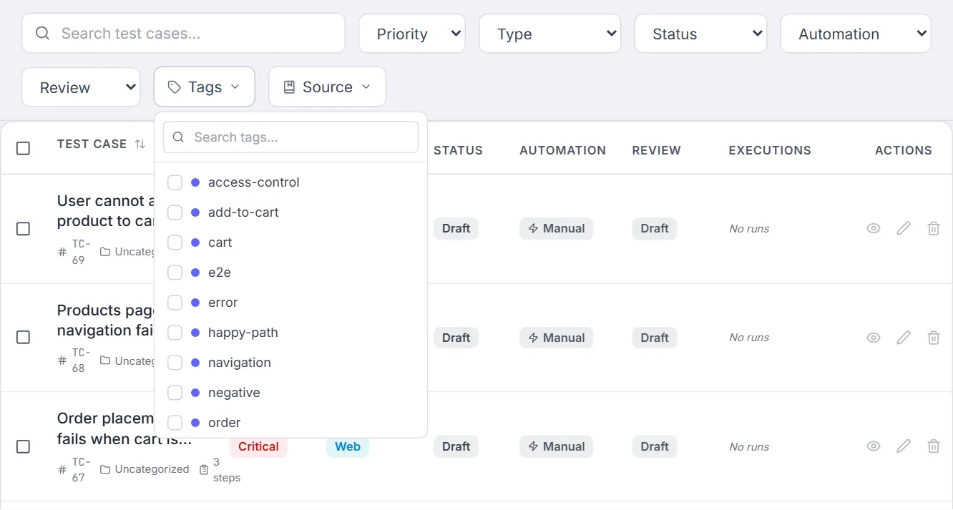Click the Uncategorized folder label in TC-67
The image size is (953, 510).
pyautogui.click(x=152, y=469)
